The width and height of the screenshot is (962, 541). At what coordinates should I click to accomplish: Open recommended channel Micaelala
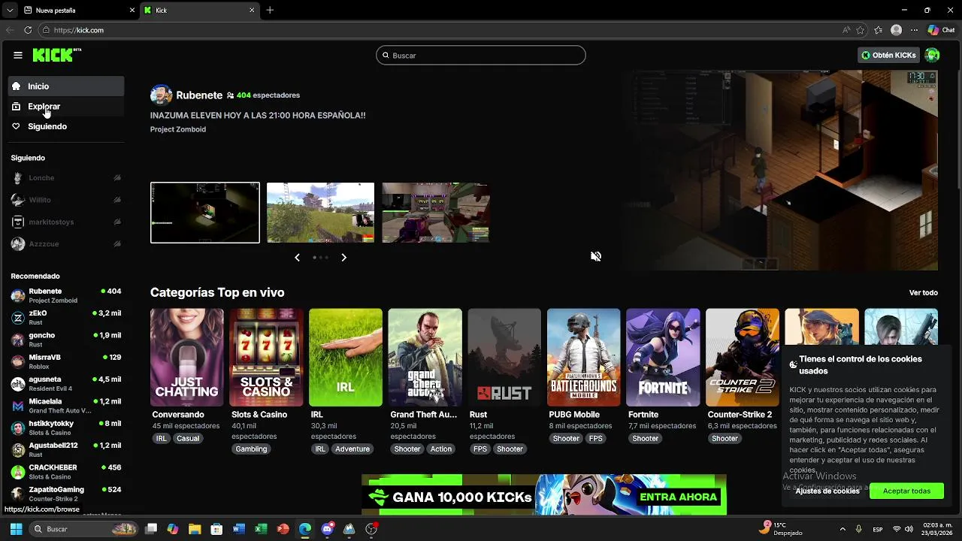click(x=66, y=406)
